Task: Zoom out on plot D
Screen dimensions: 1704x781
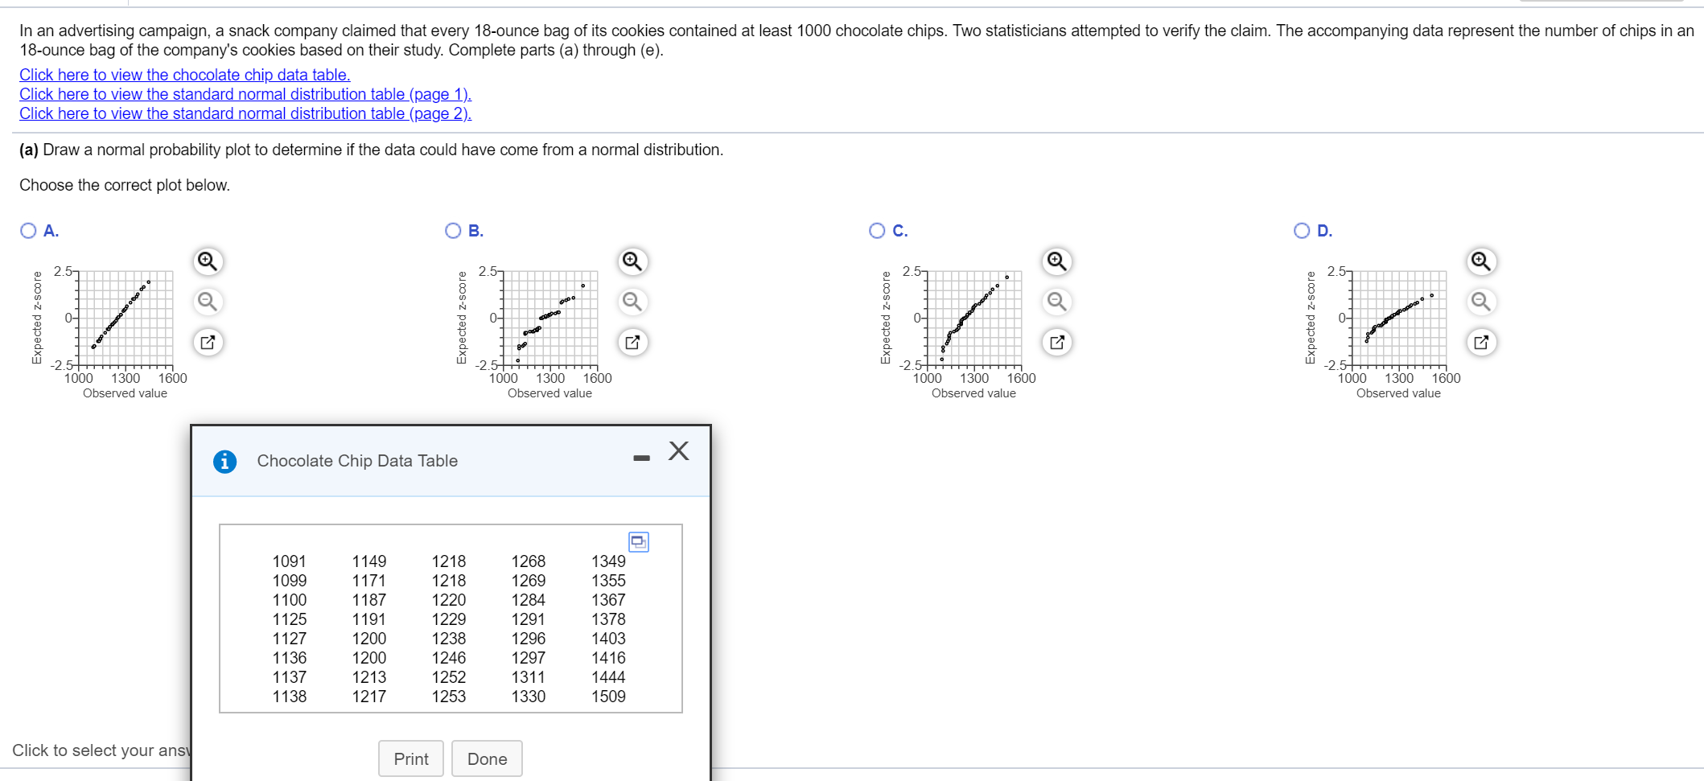Action: coord(1481,302)
